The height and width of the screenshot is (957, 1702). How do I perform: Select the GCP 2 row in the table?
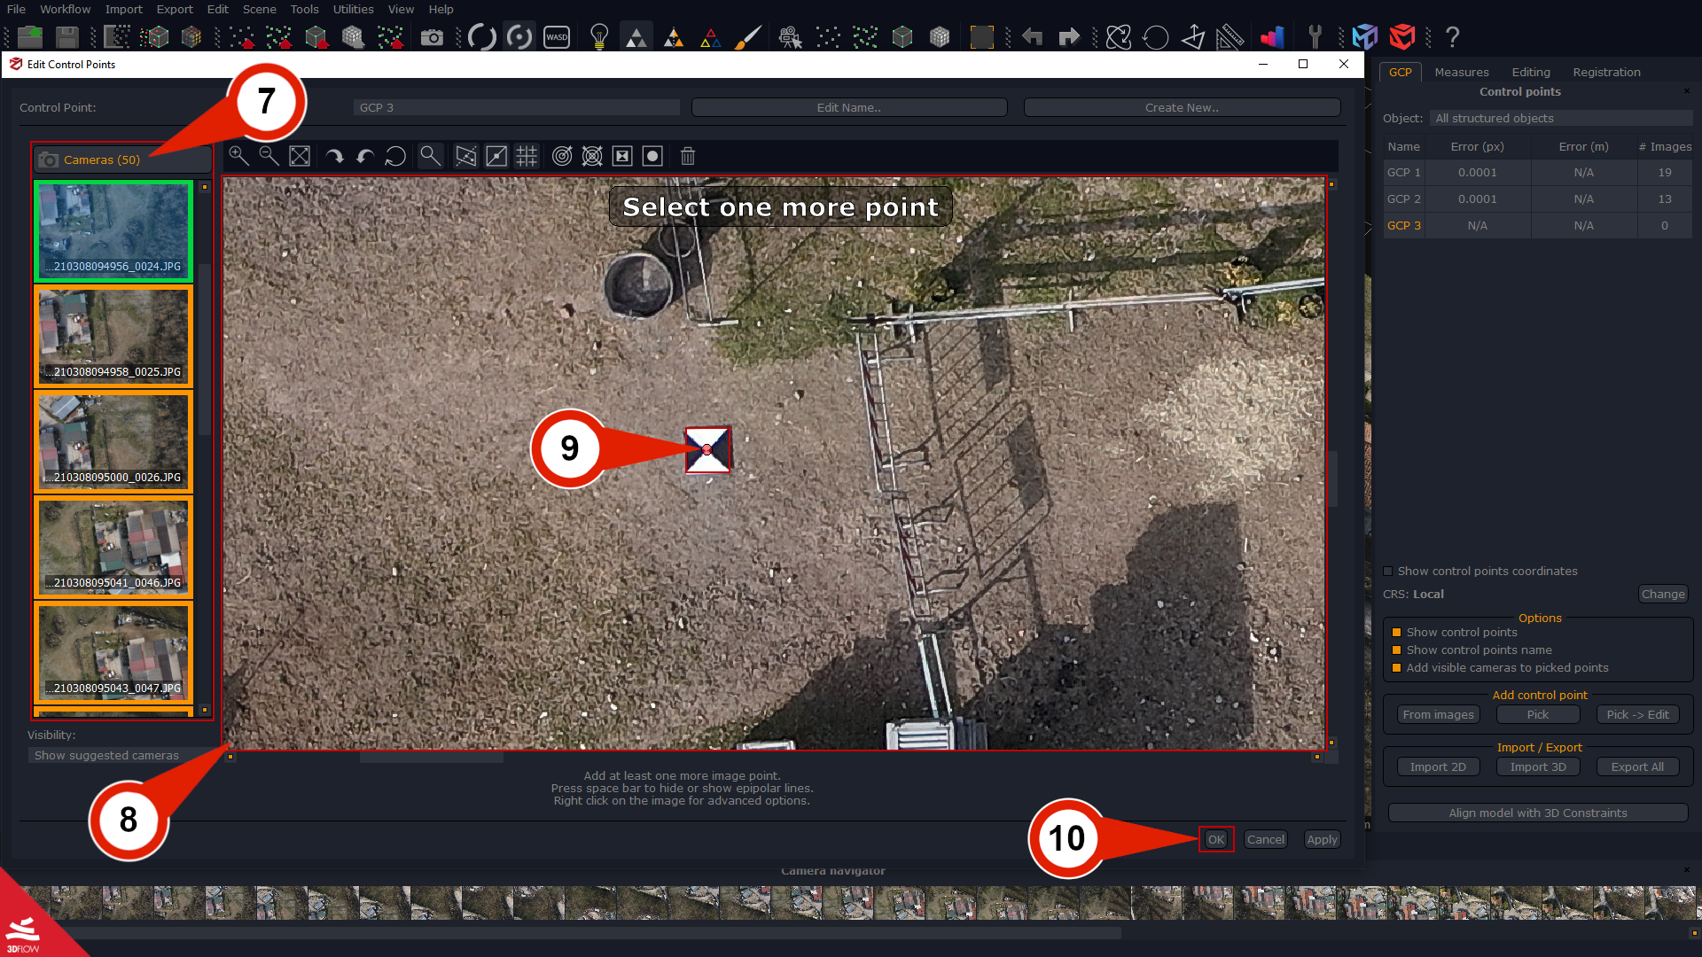(x=1538, y=199)
